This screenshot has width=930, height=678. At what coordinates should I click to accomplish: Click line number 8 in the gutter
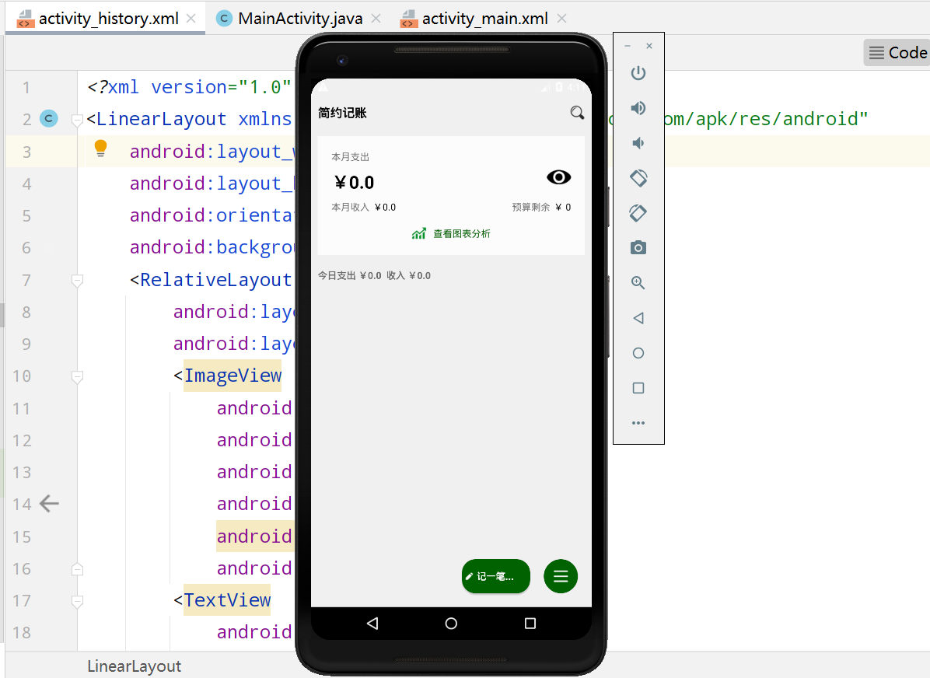pos(26,312)
